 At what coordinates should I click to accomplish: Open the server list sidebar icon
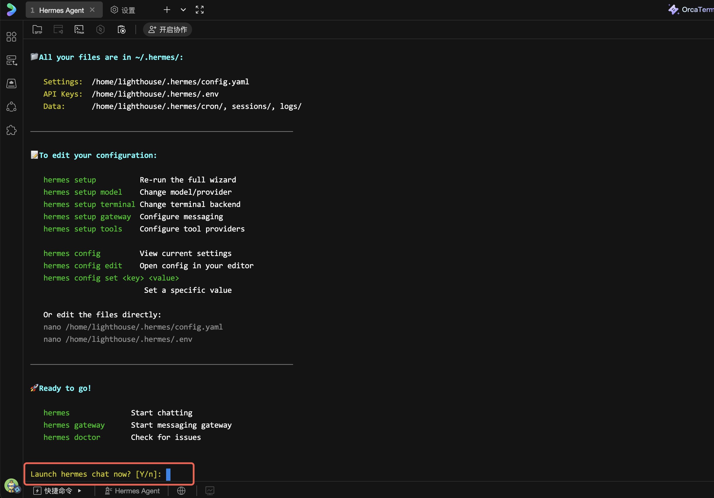[11, 60]
